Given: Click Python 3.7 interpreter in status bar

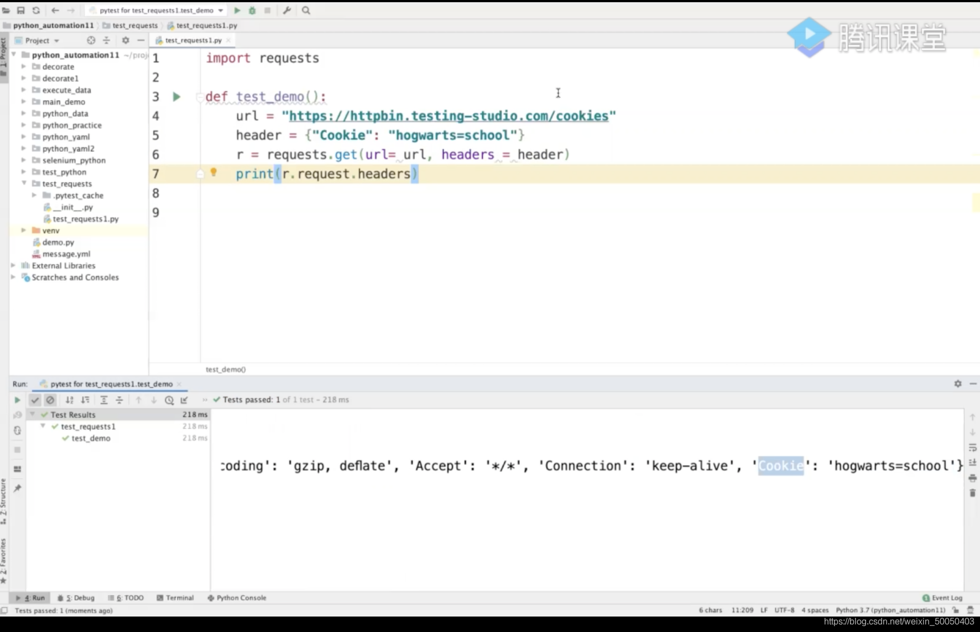Looking at the screenshot, I should coord(890,610).
